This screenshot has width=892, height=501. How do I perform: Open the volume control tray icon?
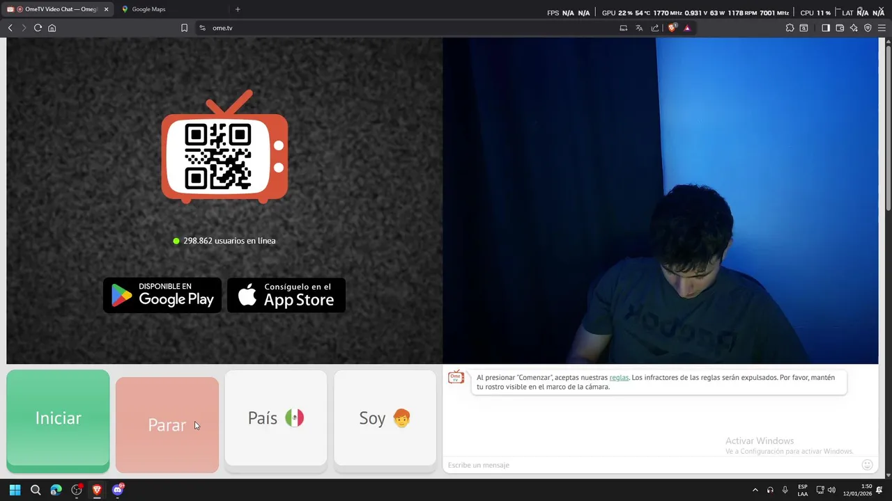coord(831,490)
